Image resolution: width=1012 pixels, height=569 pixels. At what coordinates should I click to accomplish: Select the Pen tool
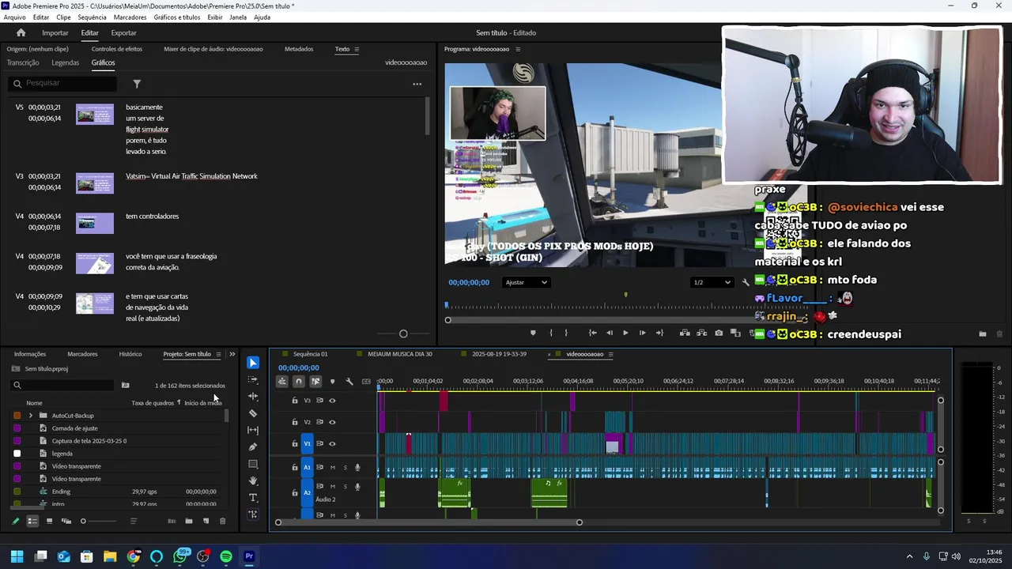click(x=253, y=447)
